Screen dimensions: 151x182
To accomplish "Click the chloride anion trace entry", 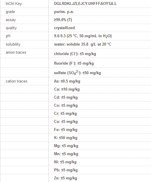I will click(x=75, y=54).
